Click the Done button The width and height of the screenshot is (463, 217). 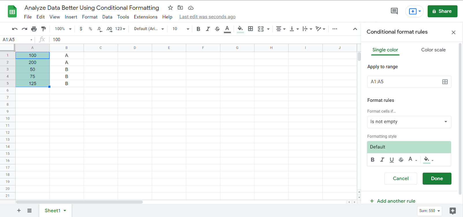point(437,179)
